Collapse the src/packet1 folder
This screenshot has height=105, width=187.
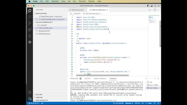42,25
